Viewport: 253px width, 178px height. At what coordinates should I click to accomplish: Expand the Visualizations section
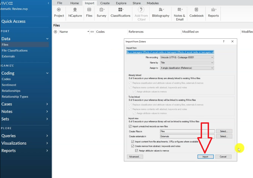coord(47,143)
